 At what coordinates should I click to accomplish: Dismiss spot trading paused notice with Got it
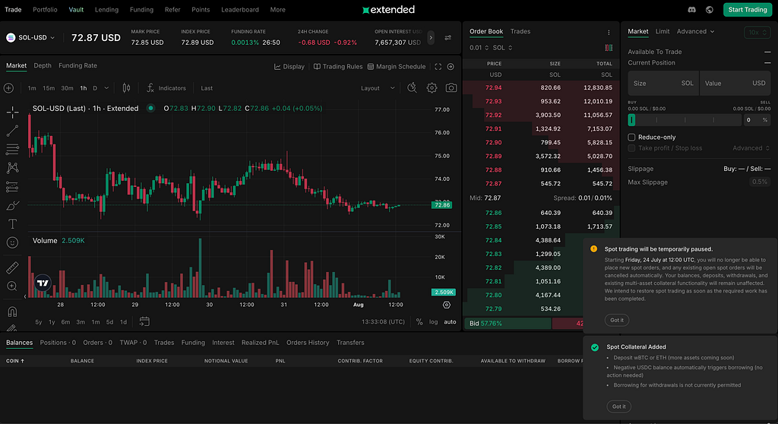[x=617, y=320]
